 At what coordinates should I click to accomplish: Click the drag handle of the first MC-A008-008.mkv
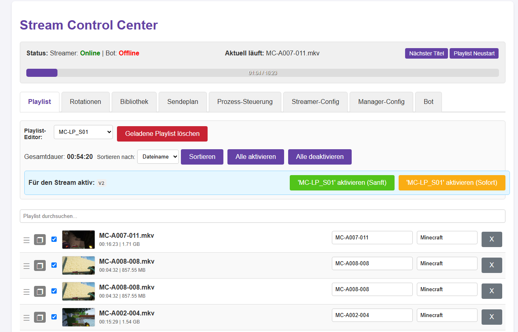pyautogui.click(x=27, y=265)
